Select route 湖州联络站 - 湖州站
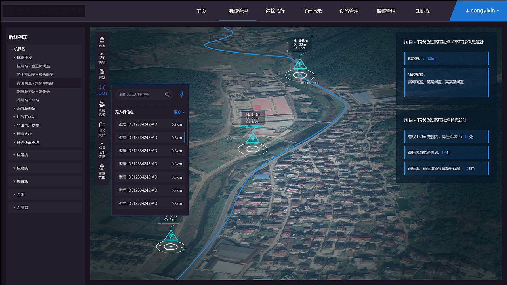 (x=33, y=91)
